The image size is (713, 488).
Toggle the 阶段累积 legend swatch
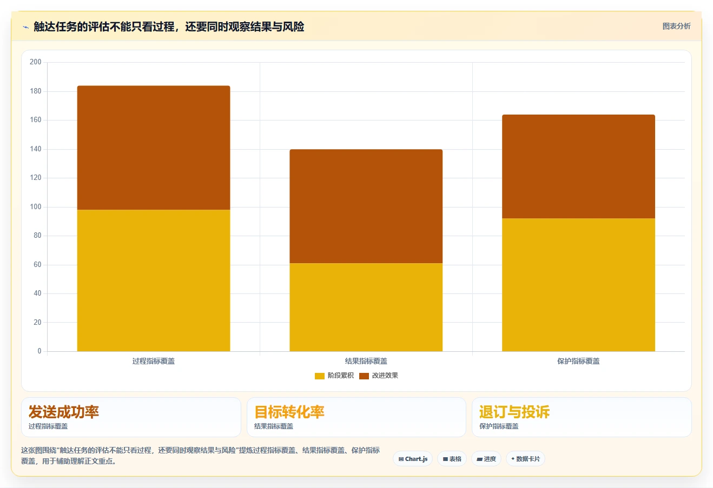pyautogui.click(x=319, y=376)
